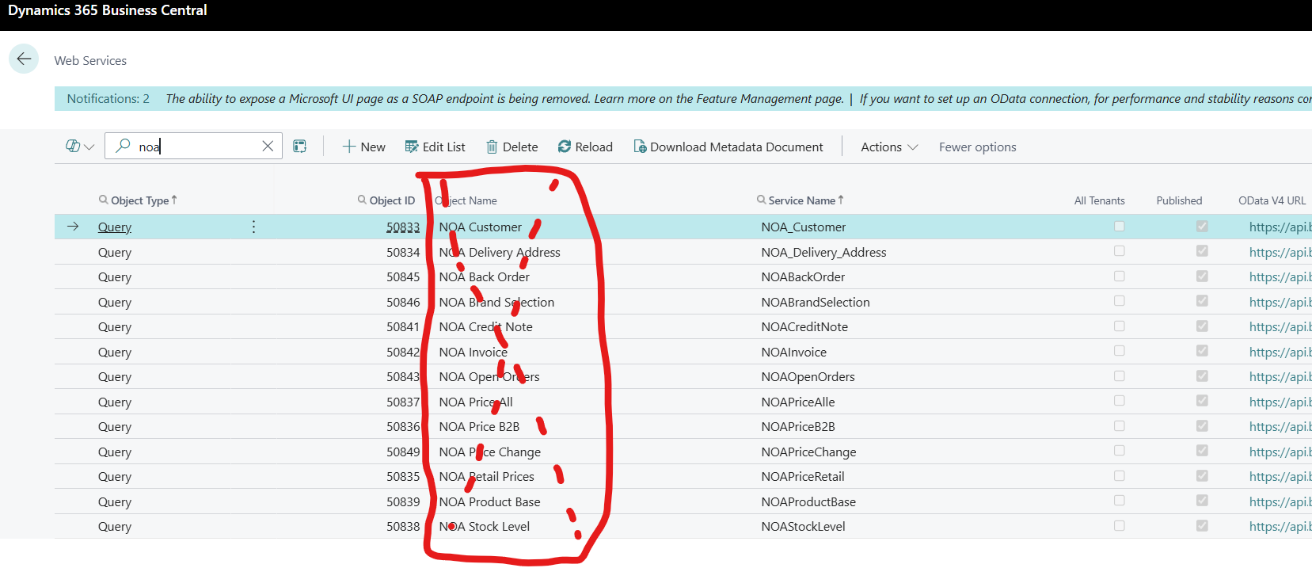Image resolution: width=1312 pixels, height=568 pixels.
Task: Select NOABackOrder service name cell
Action: point(803,276)
